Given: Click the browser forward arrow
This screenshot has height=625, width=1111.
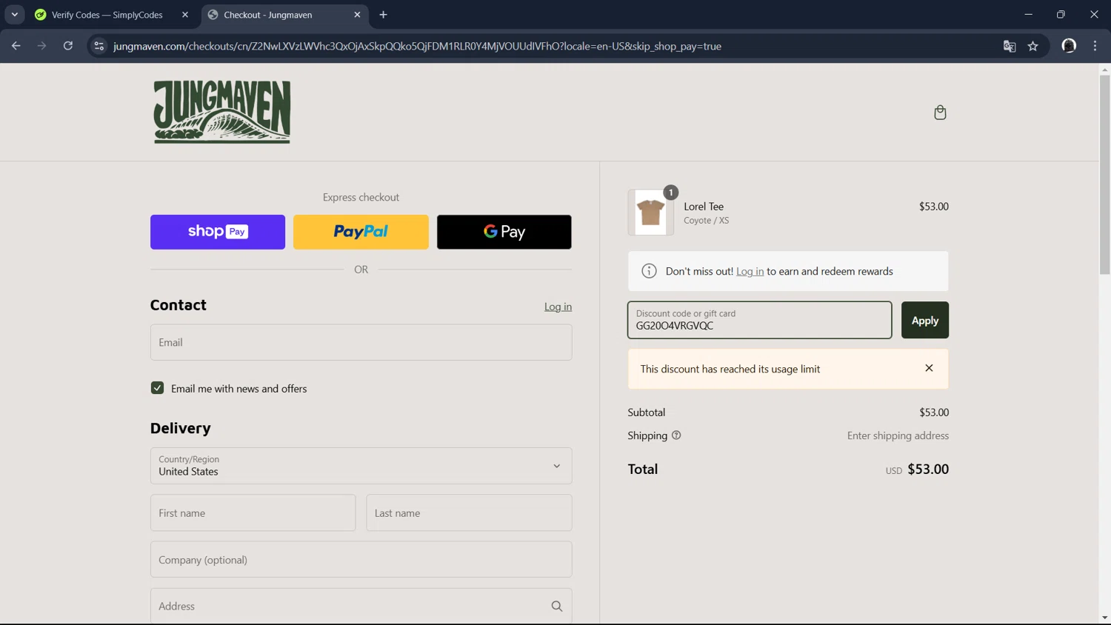Looking at the screenshot, I should tap(41, 46).
